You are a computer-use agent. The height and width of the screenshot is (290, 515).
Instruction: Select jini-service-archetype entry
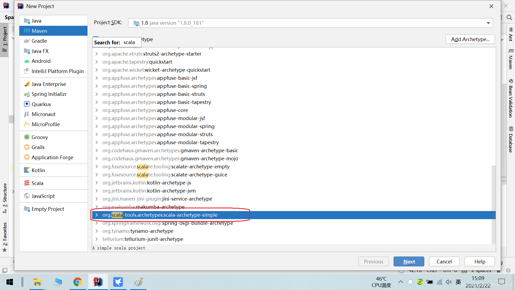point(157,199)
